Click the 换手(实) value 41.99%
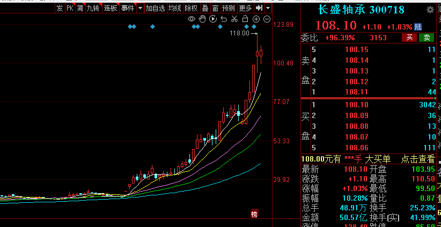This screenshot has width=441, height=227. [423, 218]
